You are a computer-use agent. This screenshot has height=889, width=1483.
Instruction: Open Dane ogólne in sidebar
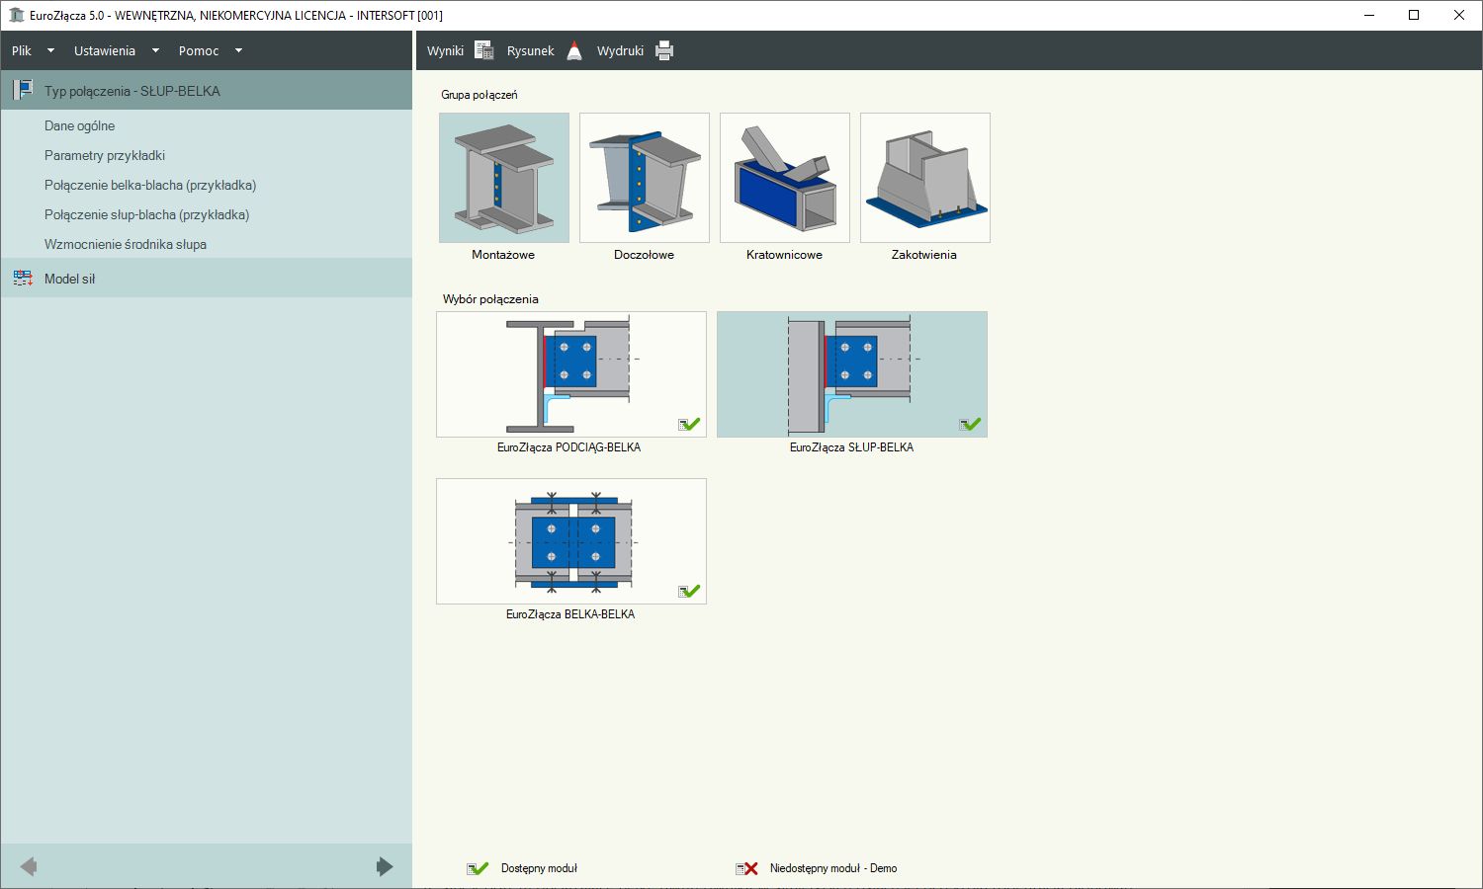pyautogui.click(x=79, y=125)
